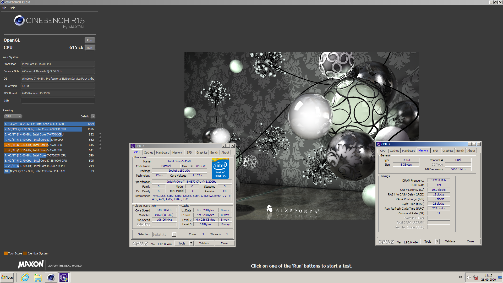The width and height of the screenshot is (503, 283).
Task: Click the orange Your Score legend swatch
Action: [x=6, y=253]
